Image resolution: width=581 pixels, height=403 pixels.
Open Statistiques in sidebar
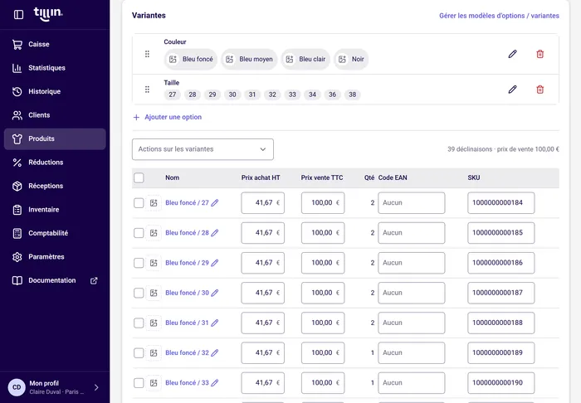point(55,68)
